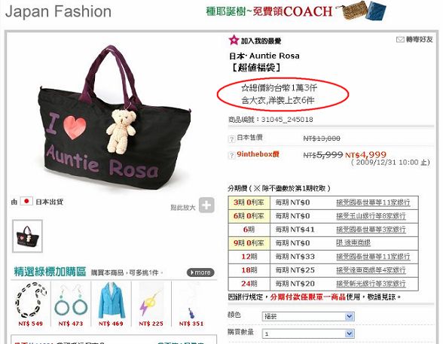Click the Japan flag shipping icon
Screen dimensions: 443x344
coord(26,201)
